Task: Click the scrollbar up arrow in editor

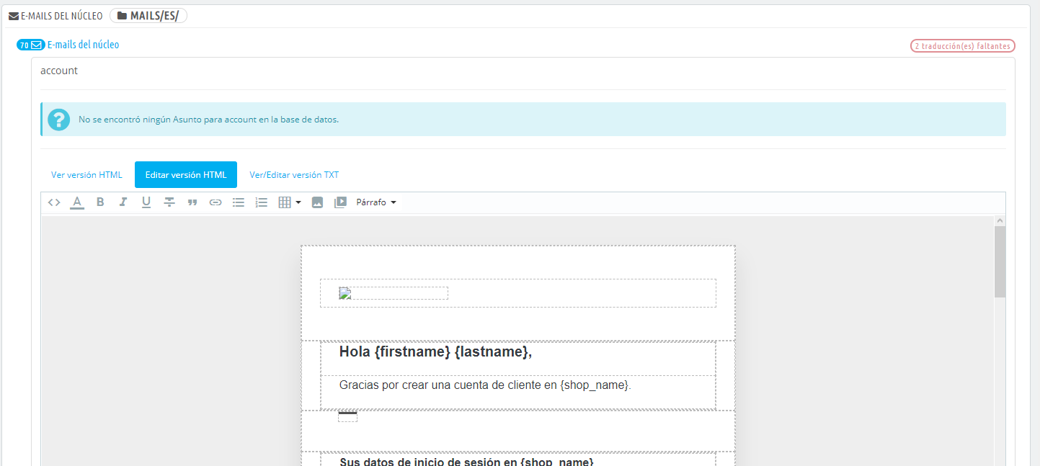Action: 1000,220
